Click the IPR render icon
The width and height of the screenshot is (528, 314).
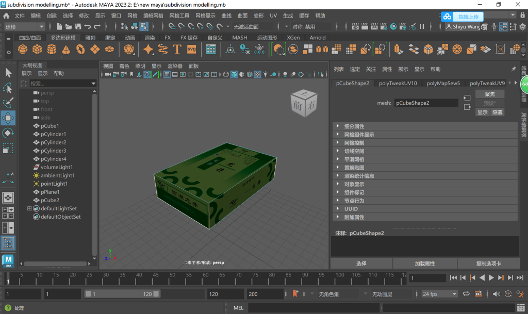click(374, 27)
